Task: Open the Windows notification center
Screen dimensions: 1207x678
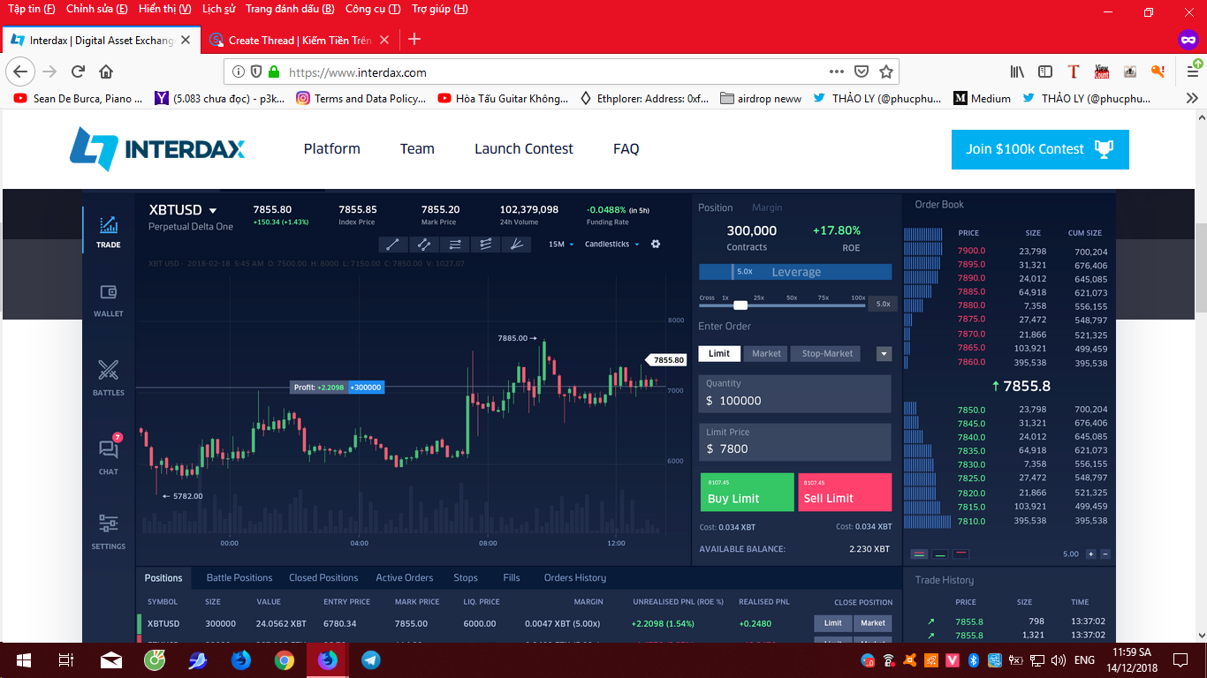Action: click(1180, 660)
